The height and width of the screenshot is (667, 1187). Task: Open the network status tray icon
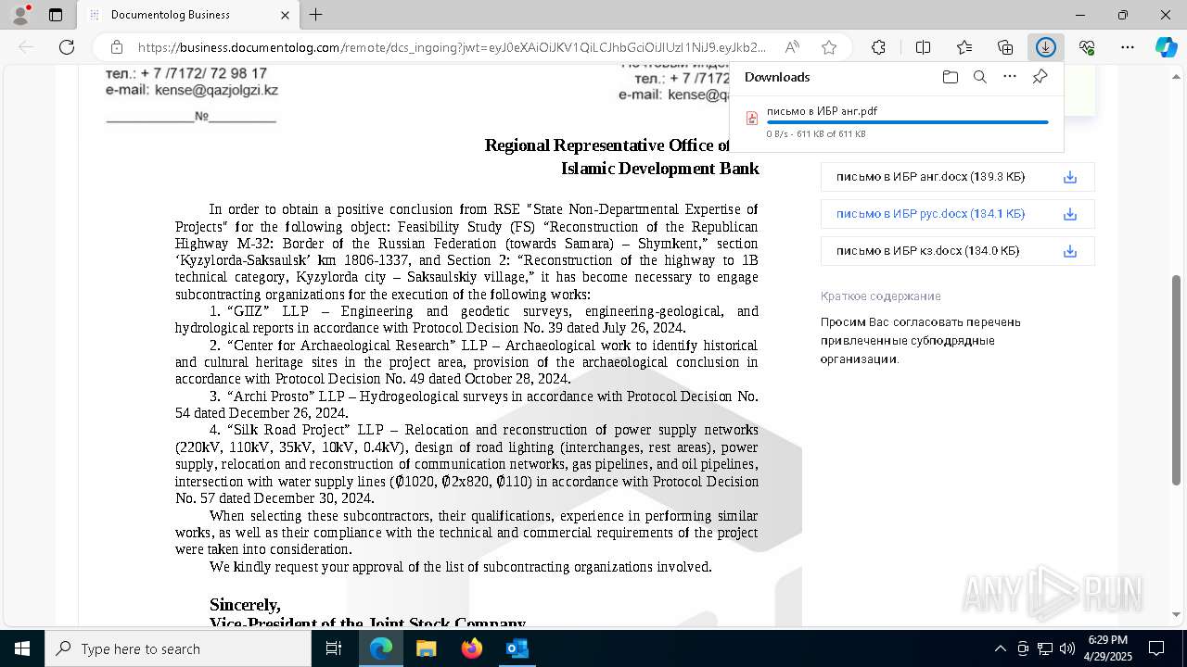[x=1045, y=648]
